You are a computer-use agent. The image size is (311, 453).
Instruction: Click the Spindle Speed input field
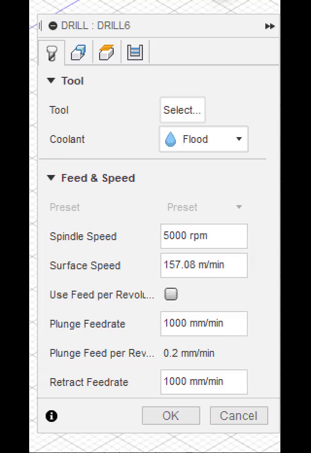[x=204, y=236]
